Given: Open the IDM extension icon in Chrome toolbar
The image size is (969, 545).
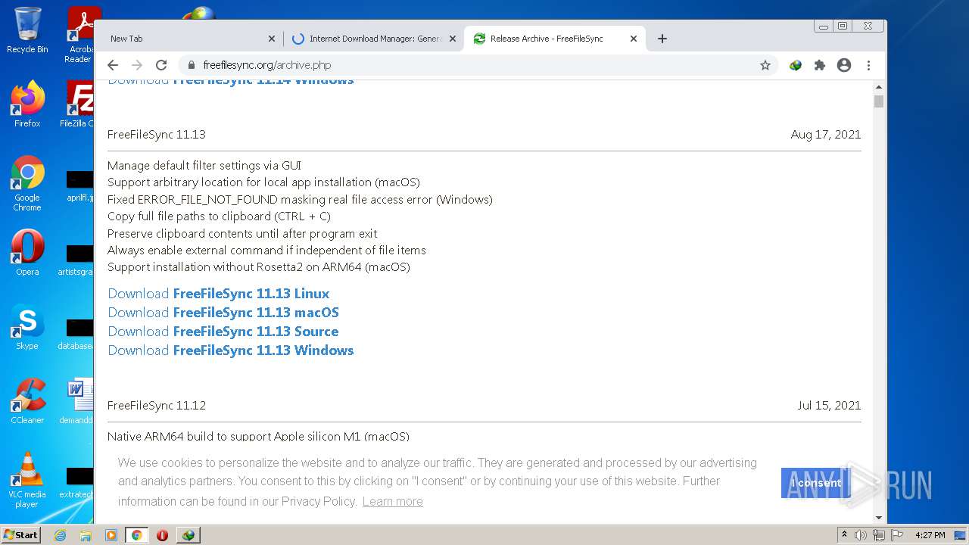Looking at the screenshot, I should 796,65.
